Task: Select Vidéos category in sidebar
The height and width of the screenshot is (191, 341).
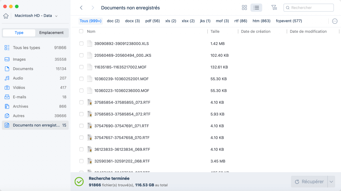Action: tap(19, 88)
